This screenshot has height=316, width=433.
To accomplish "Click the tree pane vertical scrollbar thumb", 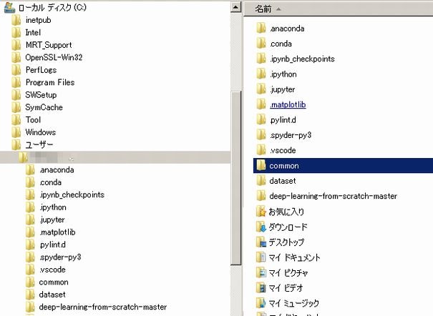I will coord(236,178).
